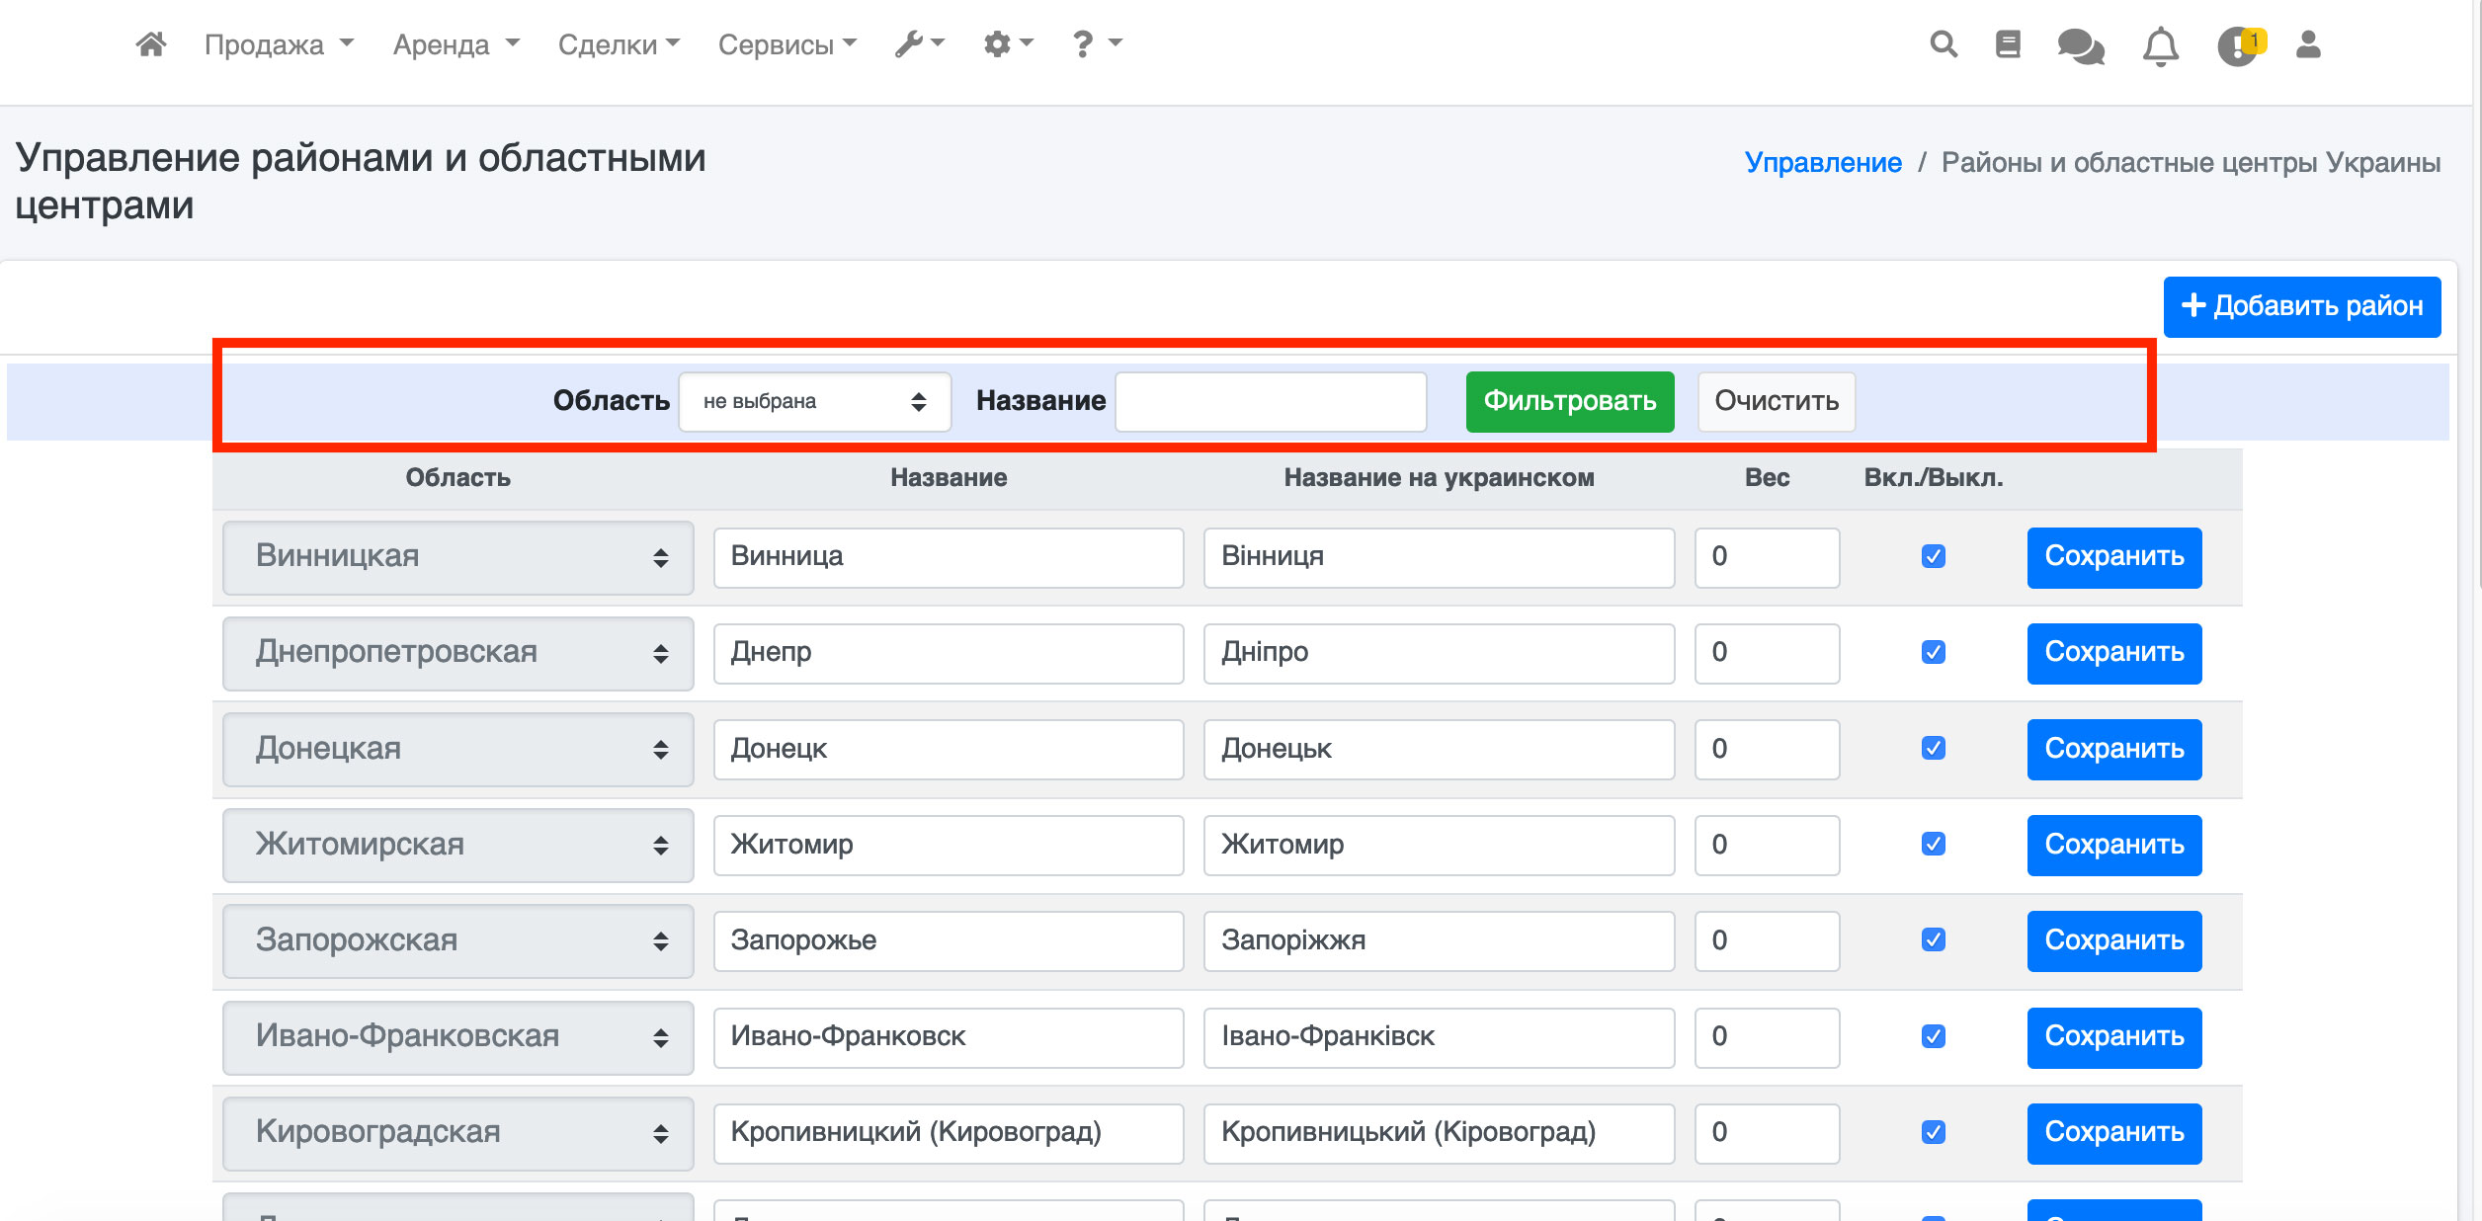Image resolution: width=2482 pixels, height=1221 pixels.
Task: Focus the Название filter text field
Action: click(x=1270, y=401)
